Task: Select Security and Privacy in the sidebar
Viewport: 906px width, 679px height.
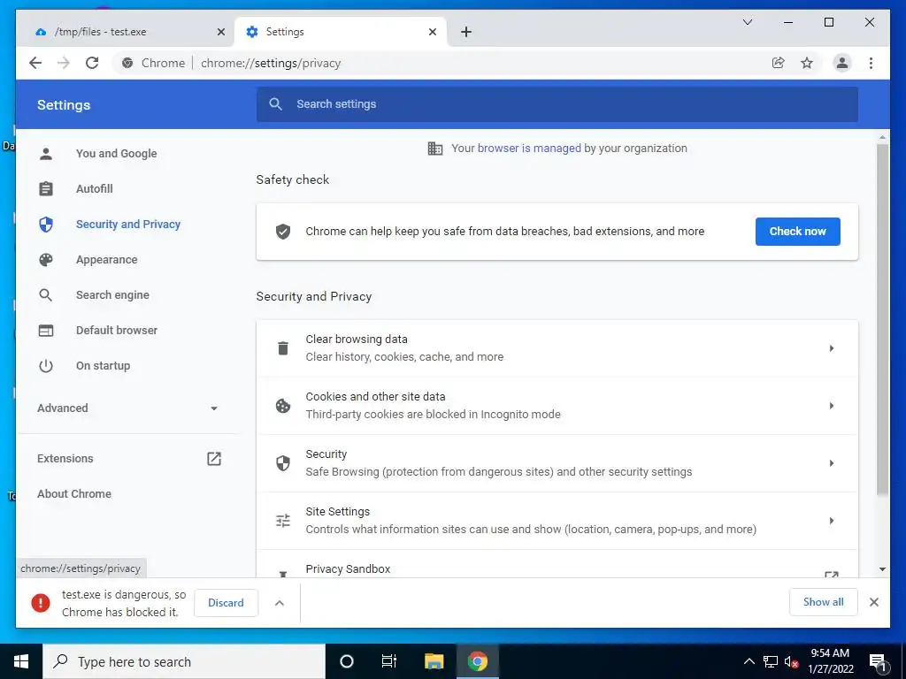Action: pyautogui.click(x=127, y=224)
